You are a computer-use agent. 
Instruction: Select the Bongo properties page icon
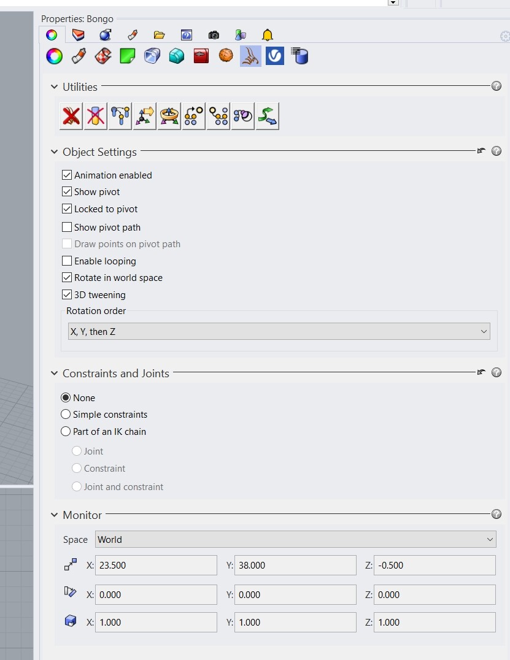point(250,56)
